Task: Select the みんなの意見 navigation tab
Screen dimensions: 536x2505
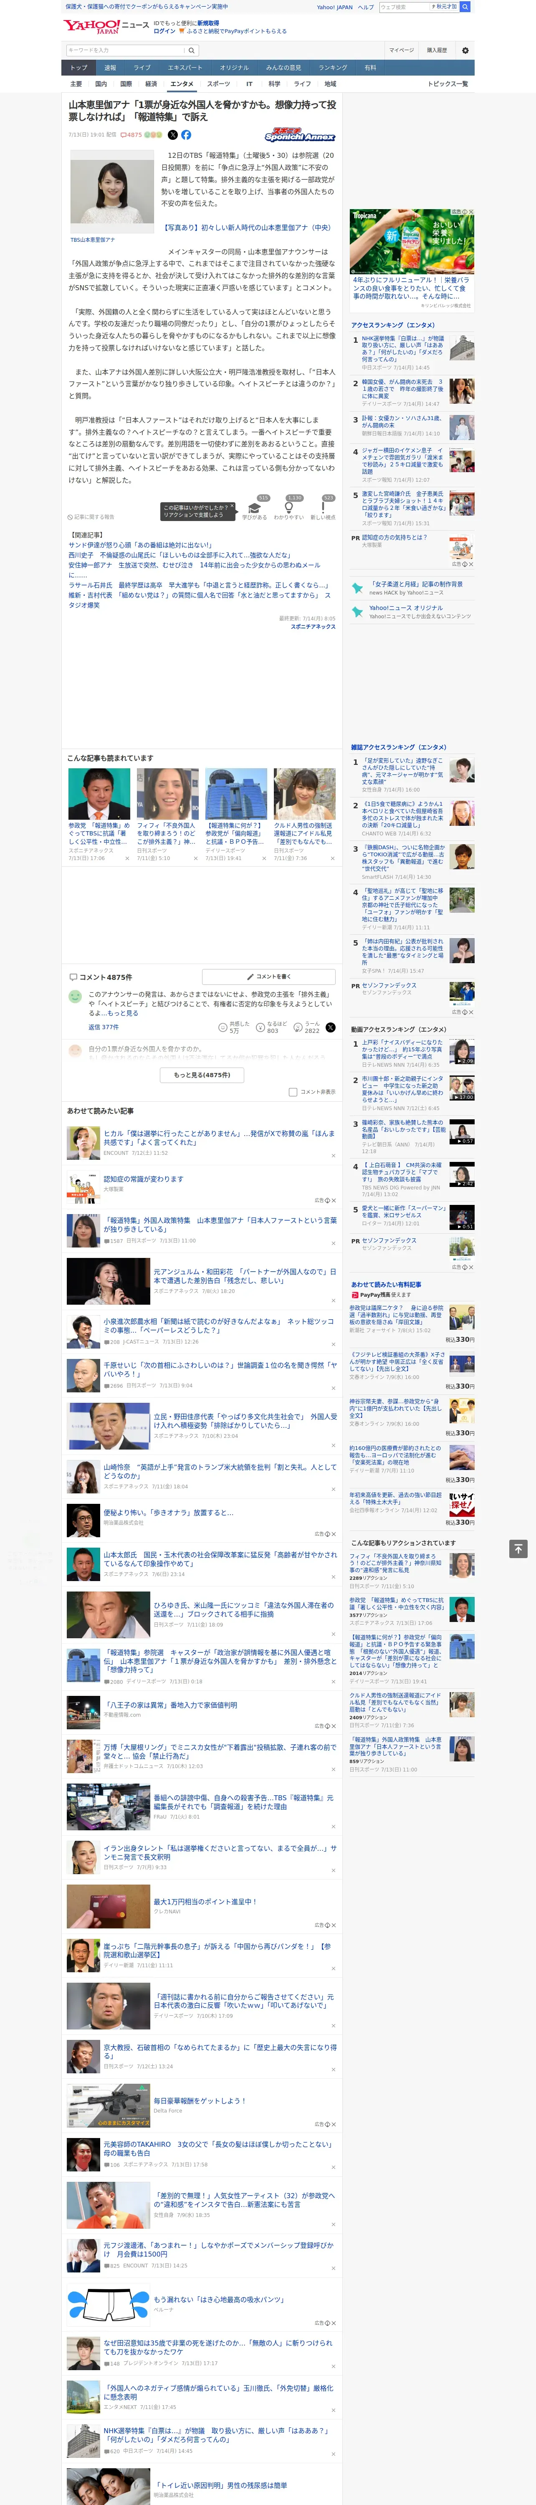Action: (283, 68)
